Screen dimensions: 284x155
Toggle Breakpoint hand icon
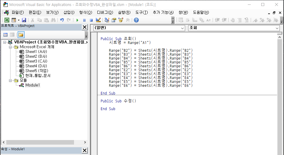tap(233, 20)
